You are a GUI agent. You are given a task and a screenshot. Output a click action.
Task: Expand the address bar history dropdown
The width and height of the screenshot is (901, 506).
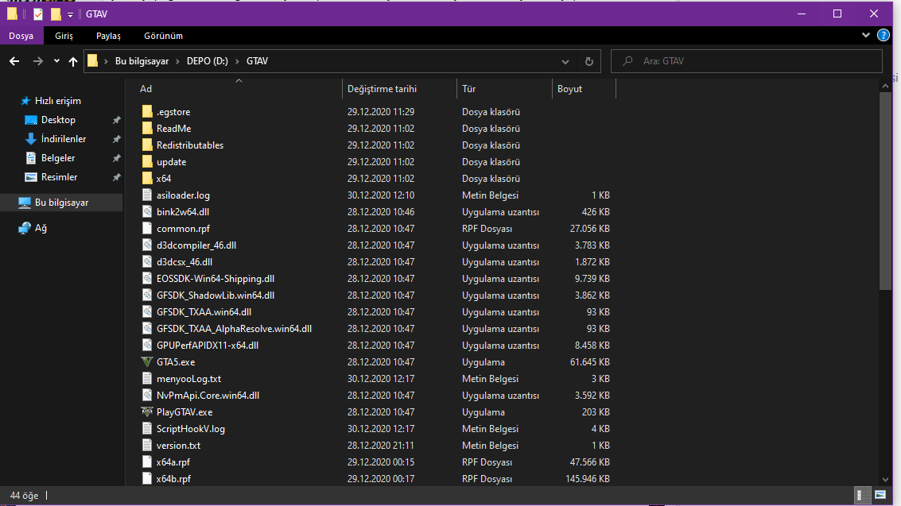[565, 61]
